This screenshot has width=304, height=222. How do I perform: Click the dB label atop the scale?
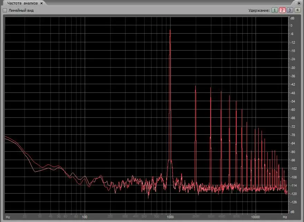[292, 18]
